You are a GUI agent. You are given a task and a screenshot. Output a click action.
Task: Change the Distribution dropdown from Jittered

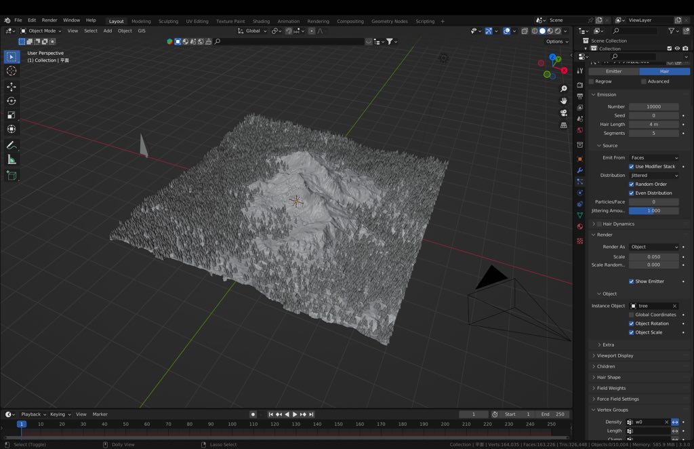[654, 175]
